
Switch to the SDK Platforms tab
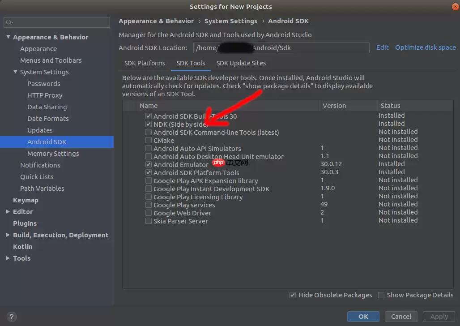[x=145, y=63]
